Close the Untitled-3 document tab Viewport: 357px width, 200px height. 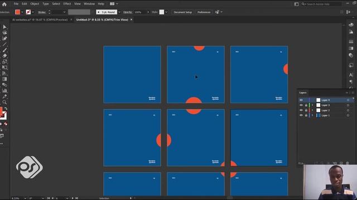point(132,20)
